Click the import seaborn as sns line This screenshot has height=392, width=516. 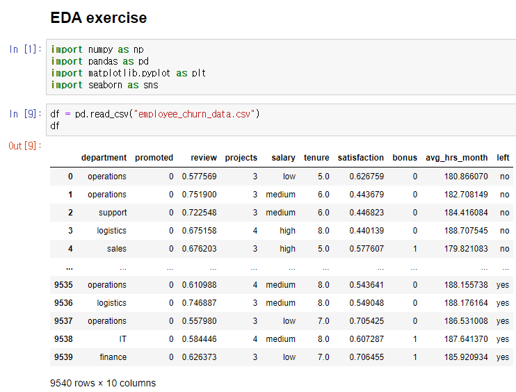(x=104, y=85)
